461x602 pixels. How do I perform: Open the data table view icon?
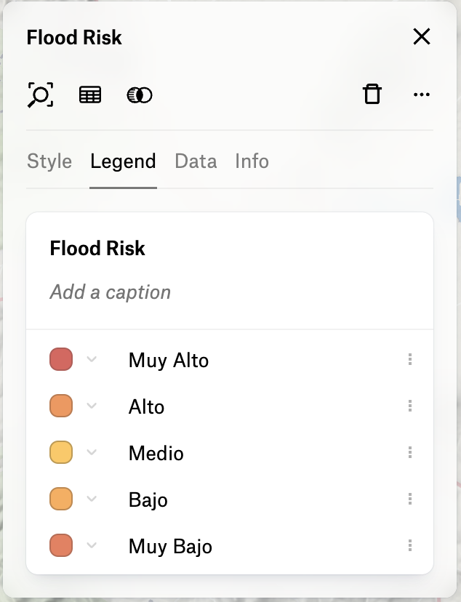(90, 95)
